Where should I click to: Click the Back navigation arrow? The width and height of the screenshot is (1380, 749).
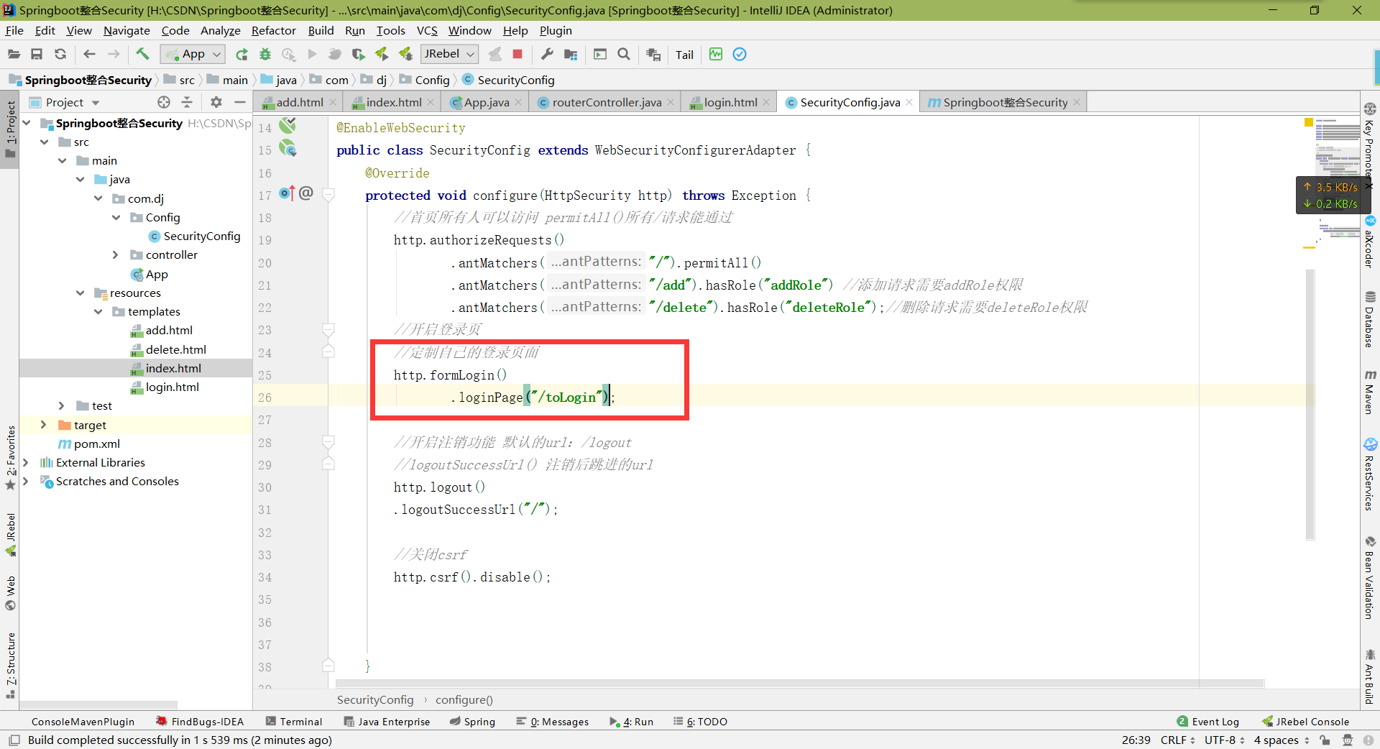coord(89,54)
